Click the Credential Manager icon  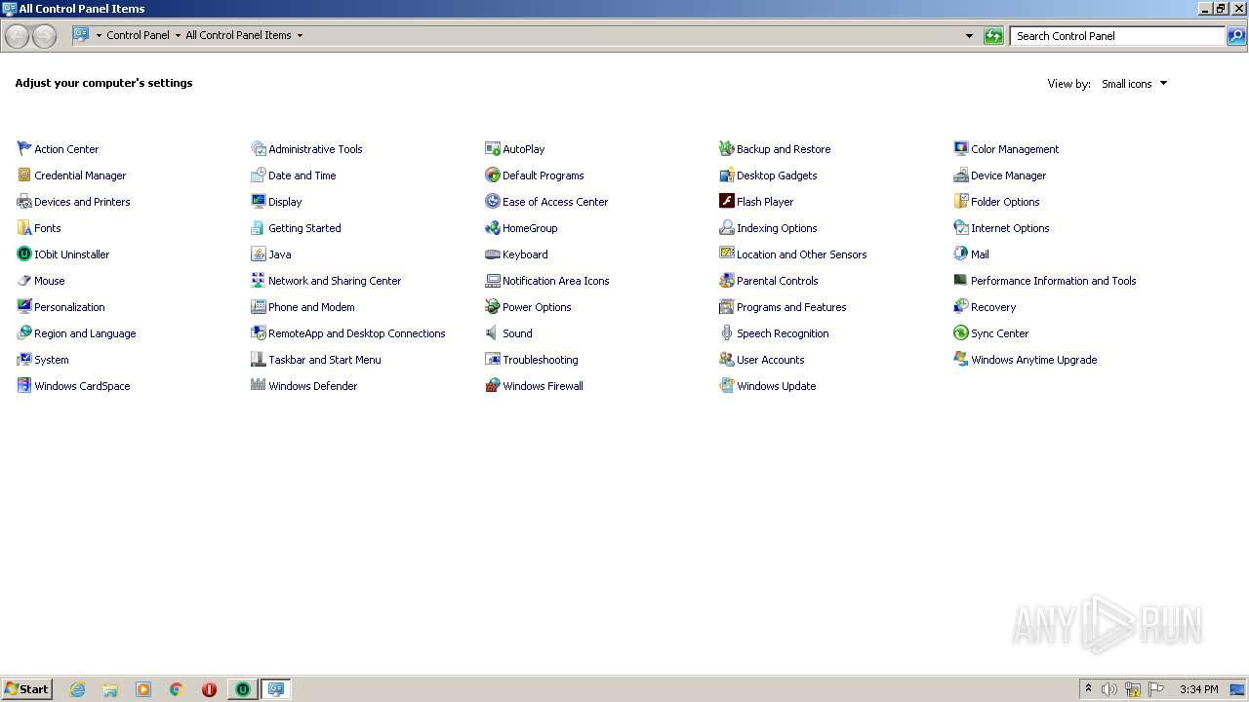24,175
